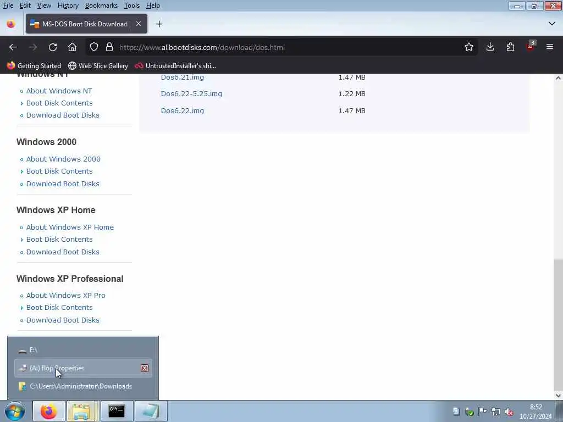Open the UntrustedInstaller's bookmark
Screen dimensions: 563x422
(175, 66)
